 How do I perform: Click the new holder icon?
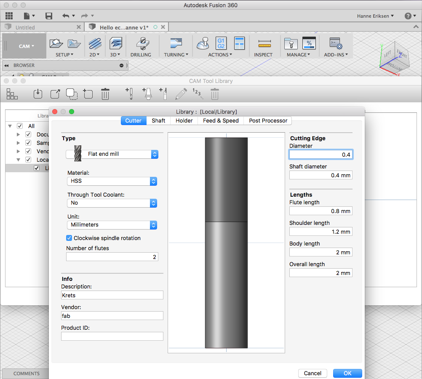click(x=147, y=93)
